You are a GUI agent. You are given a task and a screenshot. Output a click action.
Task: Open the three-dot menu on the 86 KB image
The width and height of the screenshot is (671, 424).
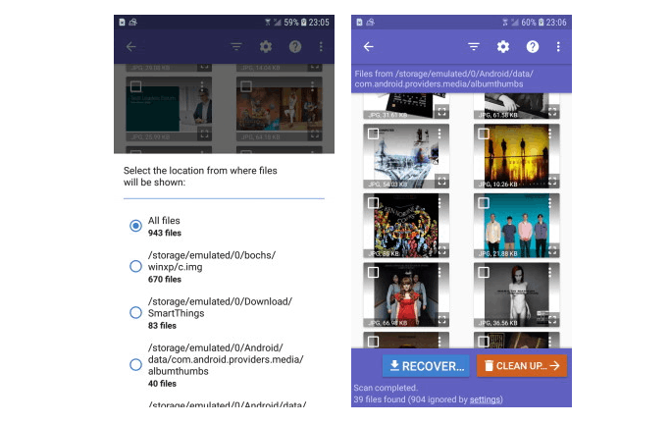[439, 203]
